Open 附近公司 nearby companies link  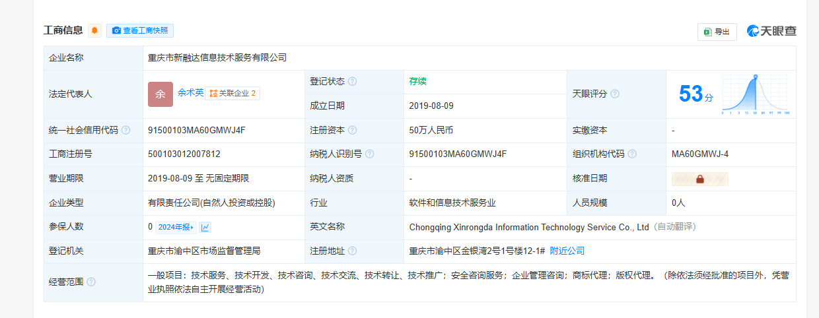click(567, 251)
